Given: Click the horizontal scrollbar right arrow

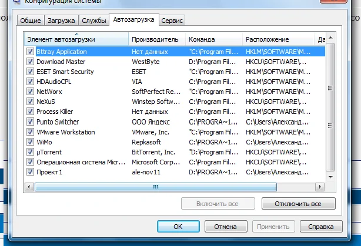Looking at the screenshot, I should [320, 187].
